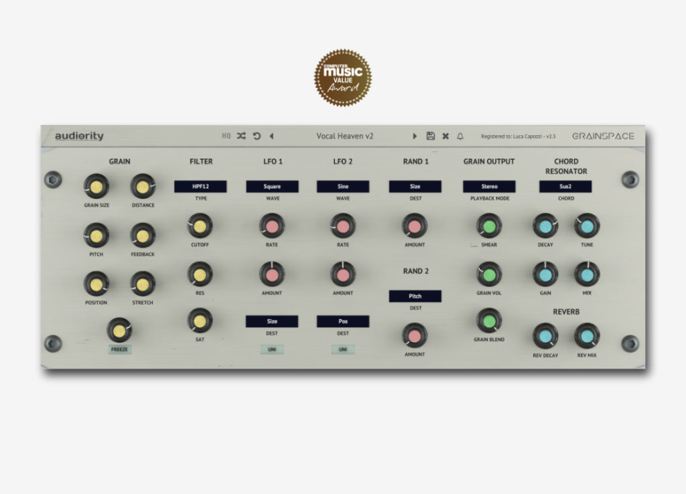
Task: Open the RAND 1 destination selector showing Size
Action: 415,186
